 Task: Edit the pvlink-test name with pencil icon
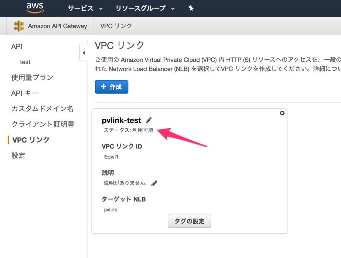coord(148,120)
